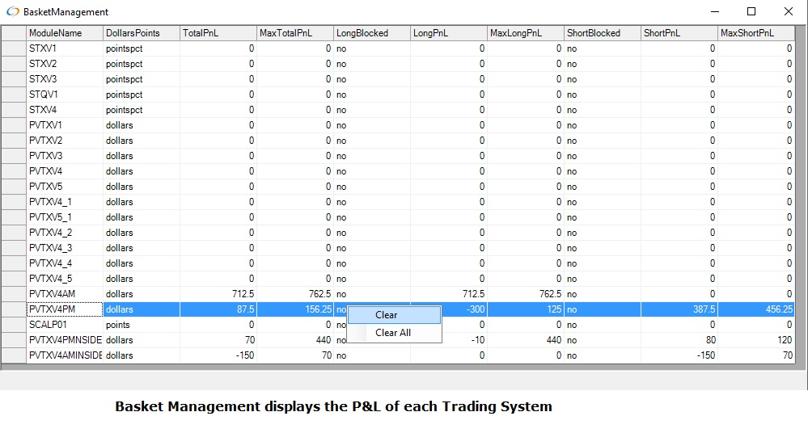
Task: Click the ShortPnL column header
Action: pyautogui.click(x=679, y=33)
